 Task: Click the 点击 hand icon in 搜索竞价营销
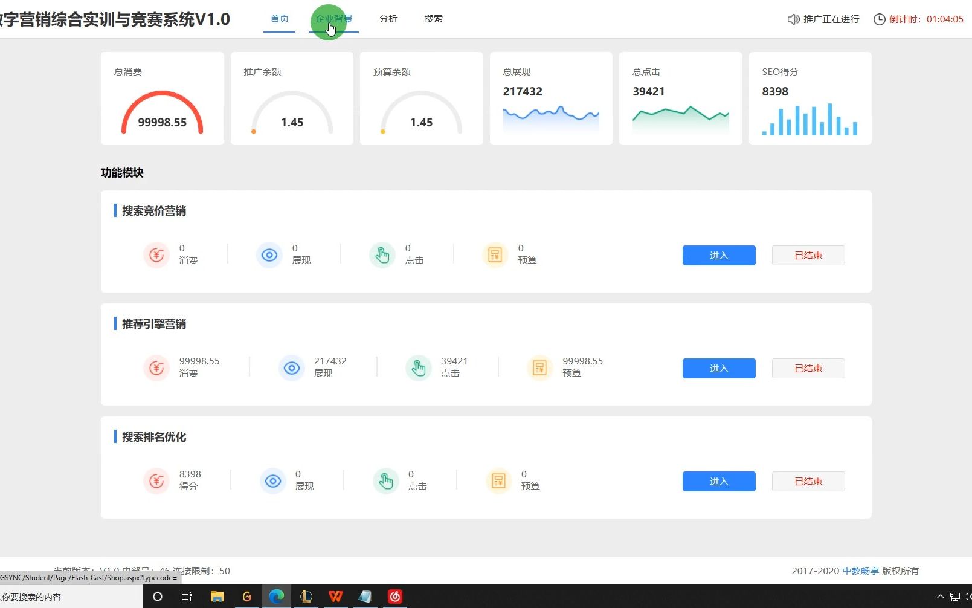point(382,255)
